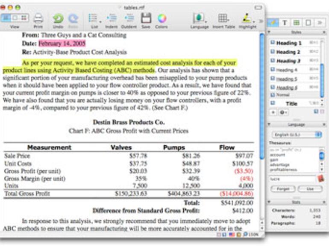Click the thesaurus list scrollbar thumb

pyautogui.click(x=322, y=156)
